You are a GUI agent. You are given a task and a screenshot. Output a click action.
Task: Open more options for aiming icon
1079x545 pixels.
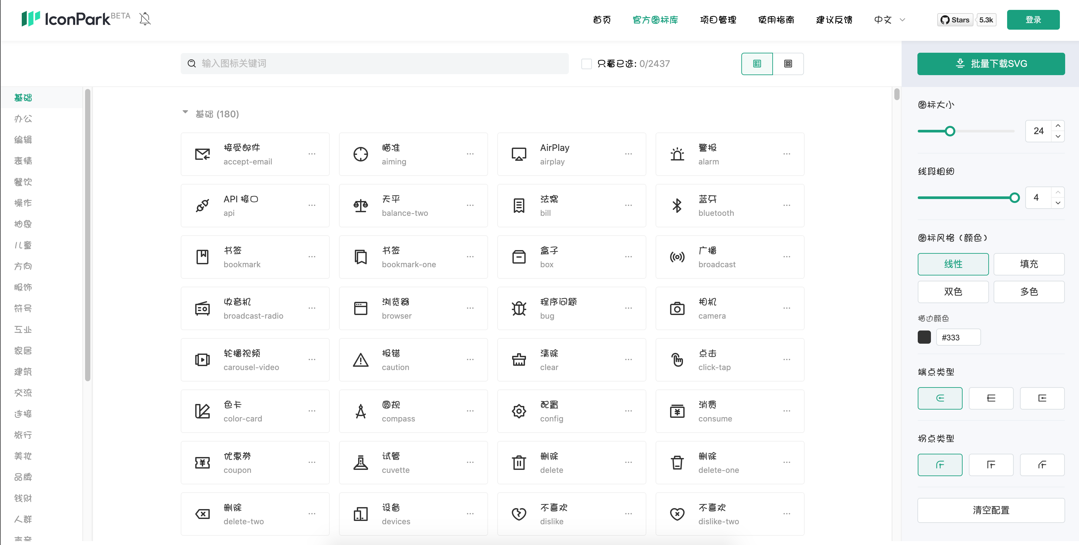pos(470,154)
